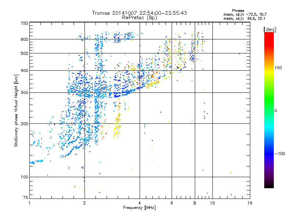The height and width of the screenshot is (221, 294).
Task: Click the 'Stationary phase Virtual Height [km]' axis label
Action: (x=16, y=110)
